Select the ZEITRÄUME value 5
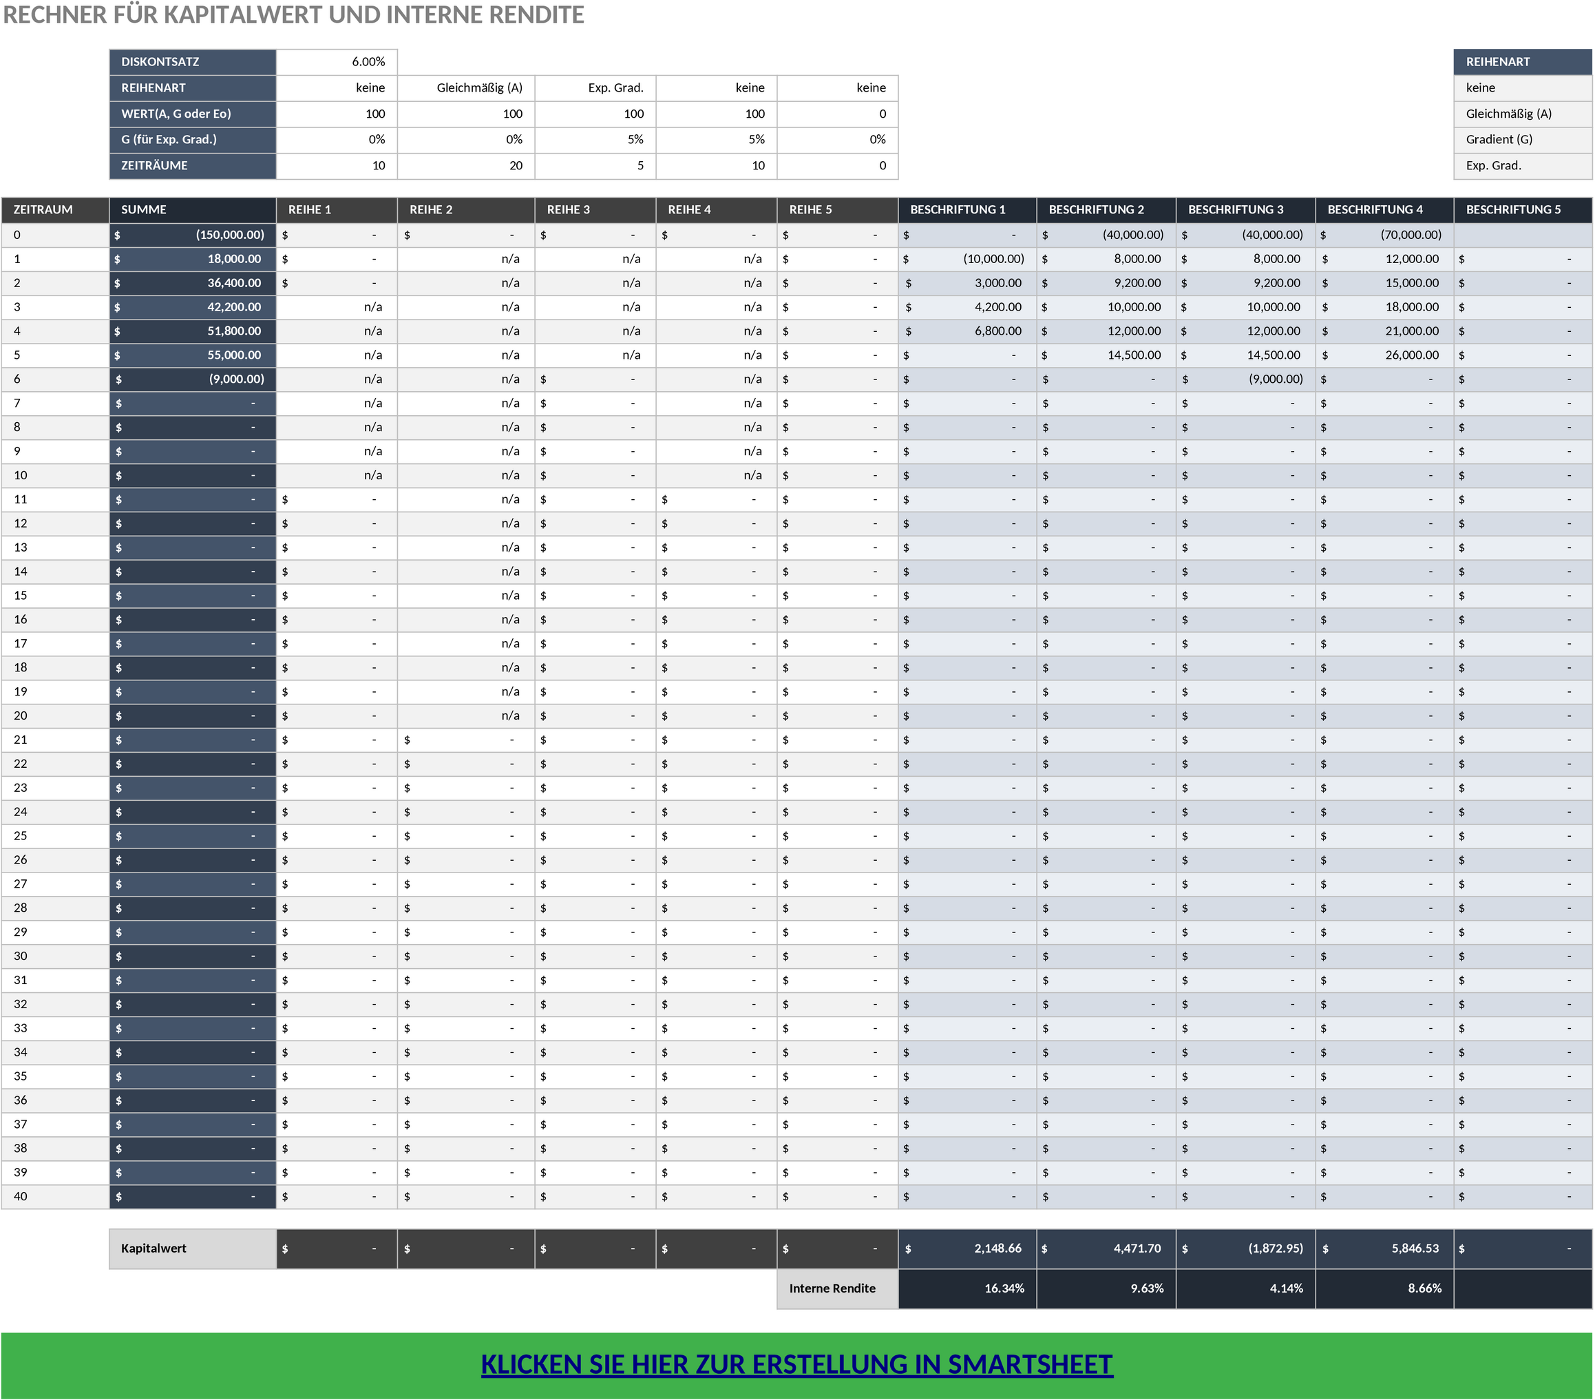The image size is (1595, 1400). click(x=595, y=165)
